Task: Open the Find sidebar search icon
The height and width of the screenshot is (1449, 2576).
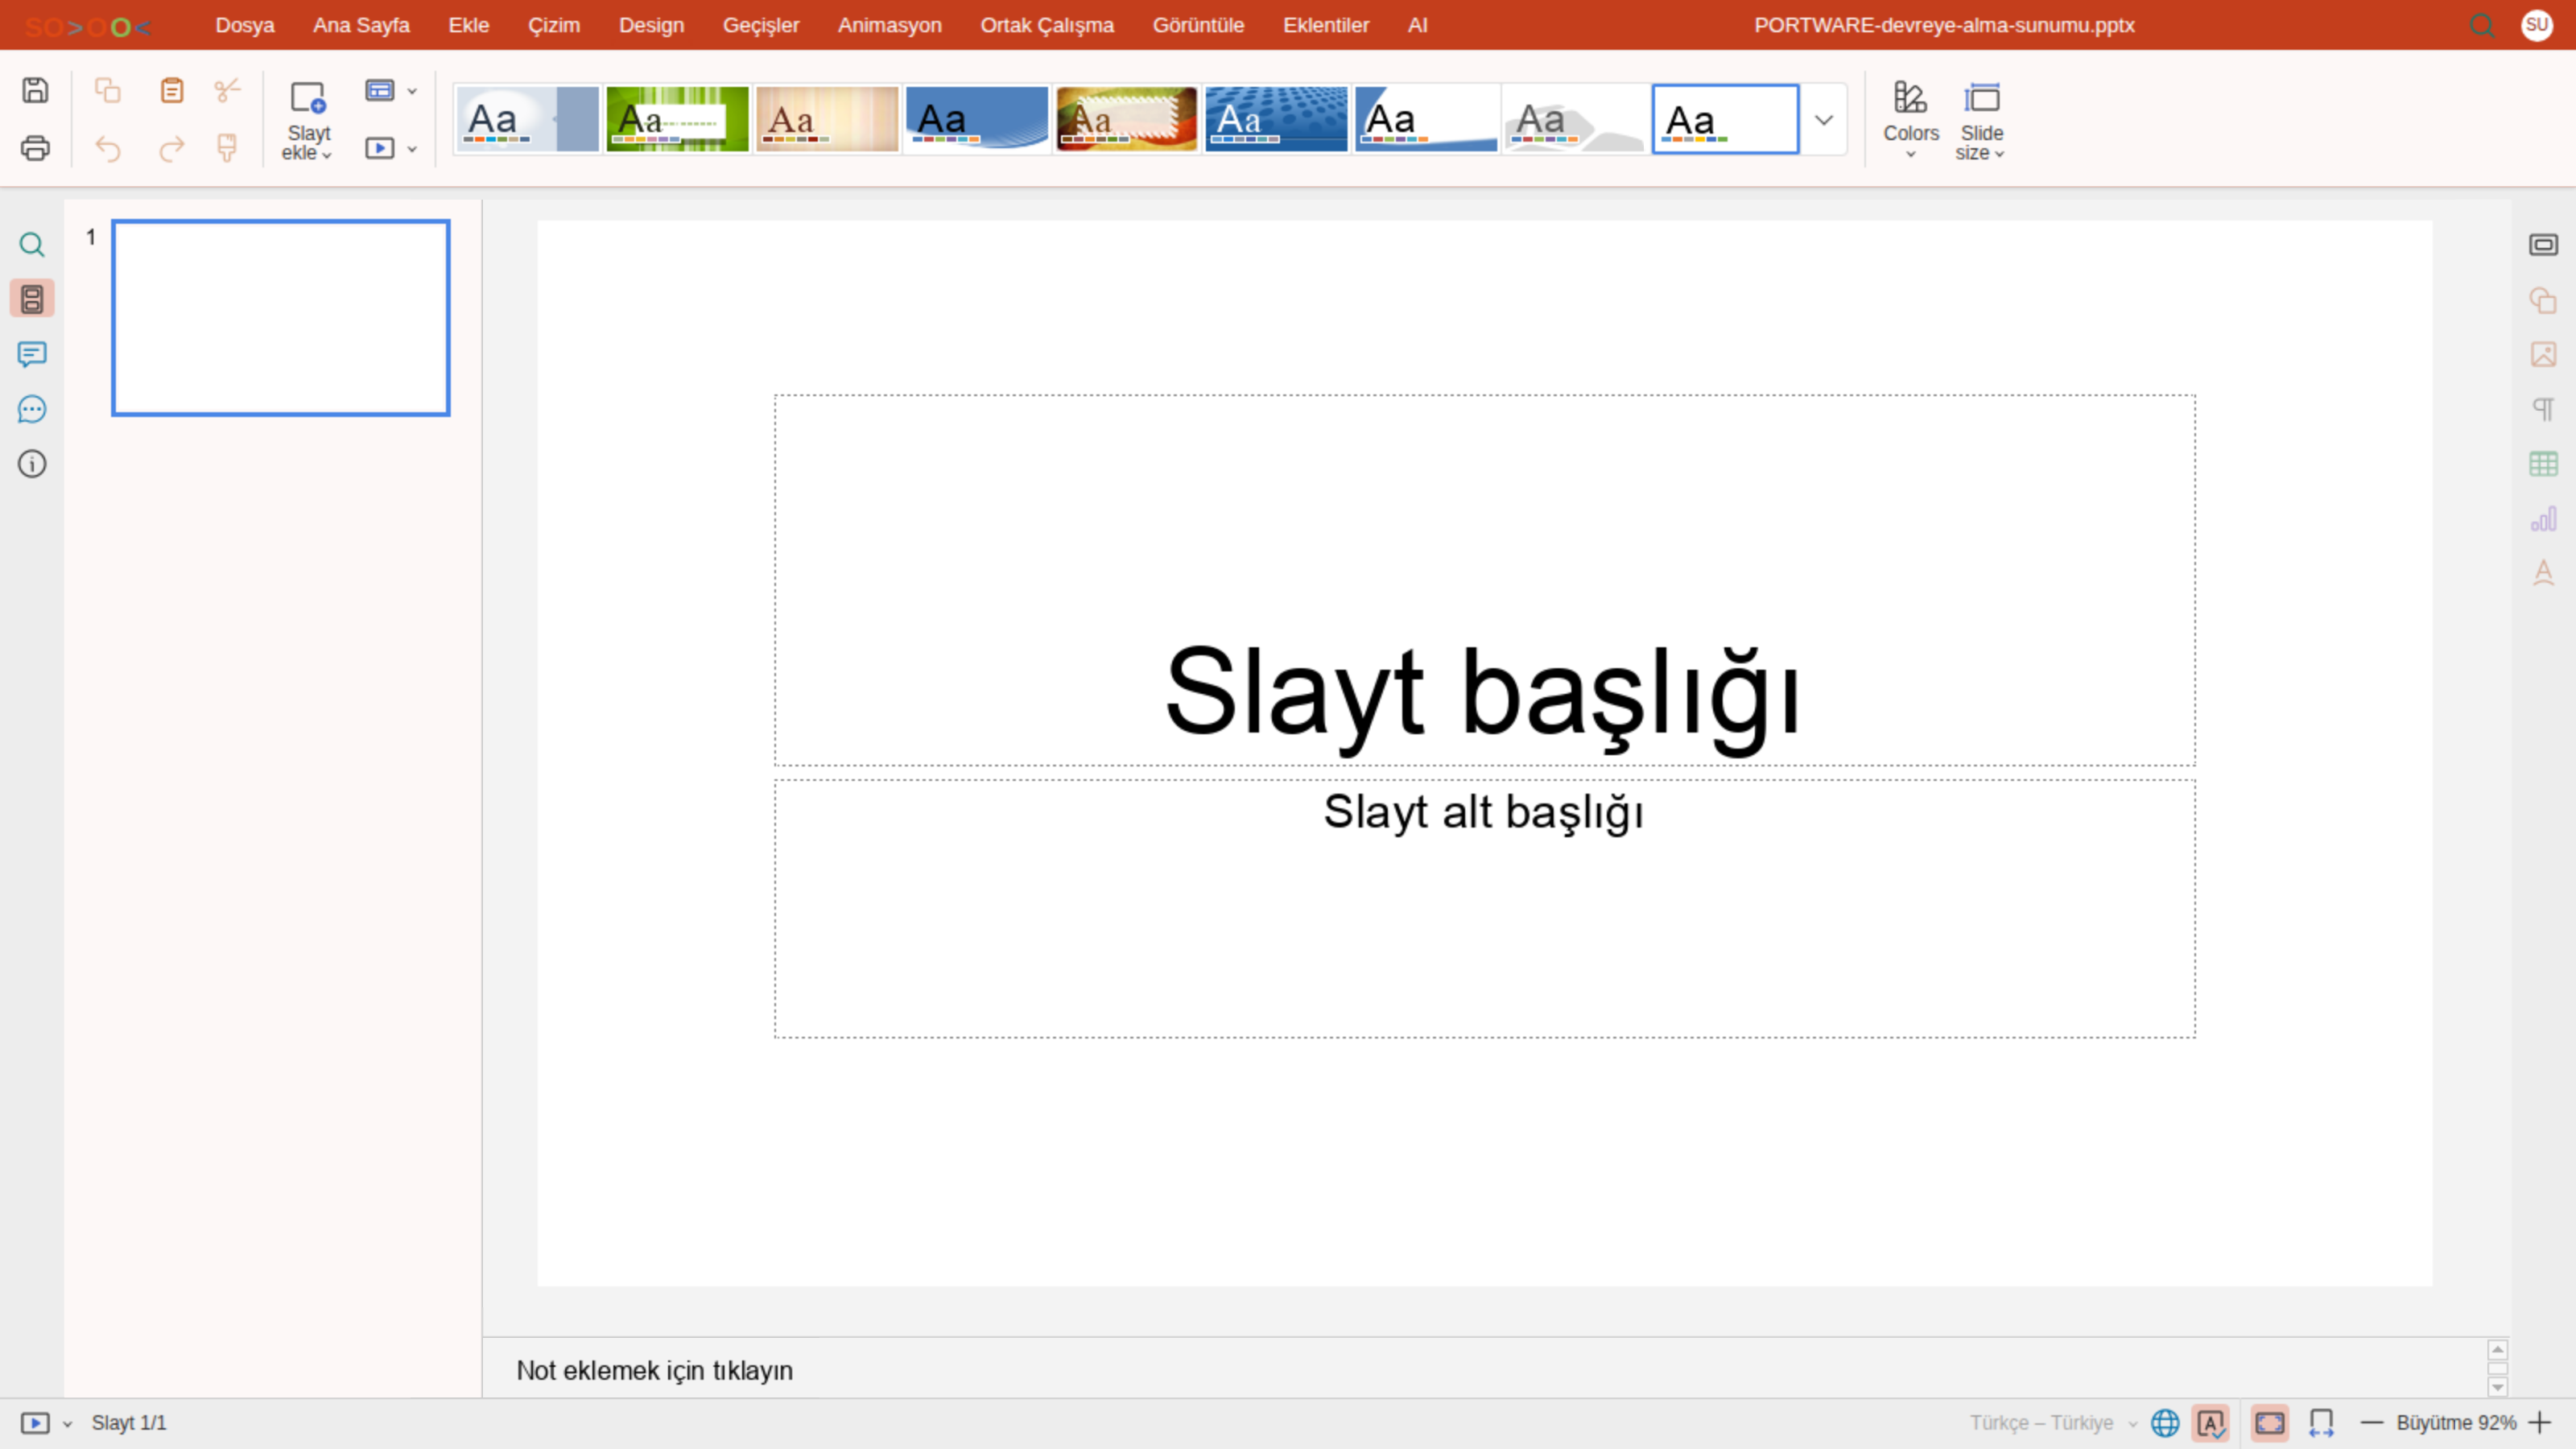Action: (x=32, y=245)
